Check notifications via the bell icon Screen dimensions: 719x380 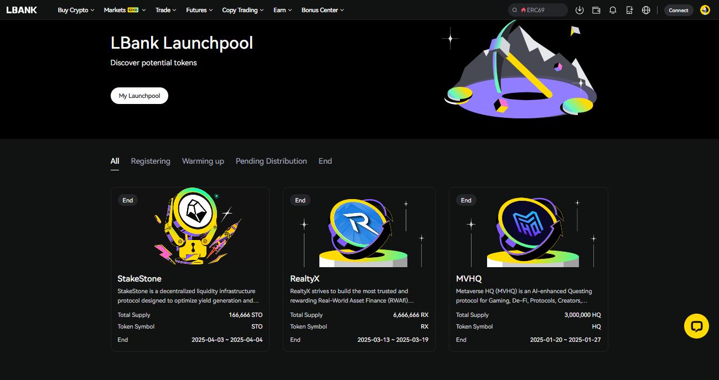pos(613,10)
